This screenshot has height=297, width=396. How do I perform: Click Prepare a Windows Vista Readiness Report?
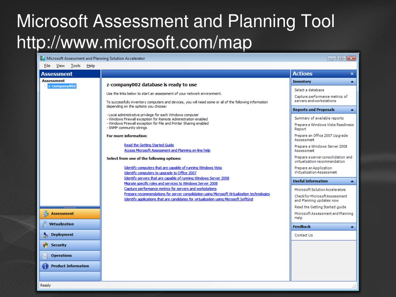[324, 127]
